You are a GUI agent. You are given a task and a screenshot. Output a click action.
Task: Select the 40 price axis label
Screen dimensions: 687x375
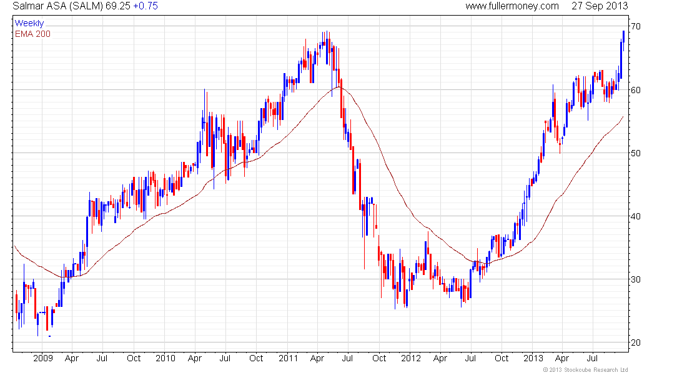point(635,217)
